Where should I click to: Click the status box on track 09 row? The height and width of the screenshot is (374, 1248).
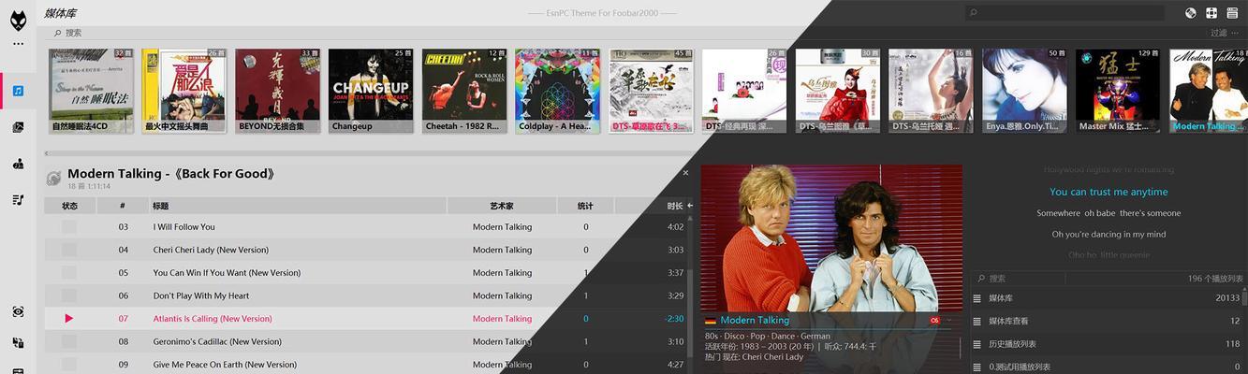coord(69,365)
